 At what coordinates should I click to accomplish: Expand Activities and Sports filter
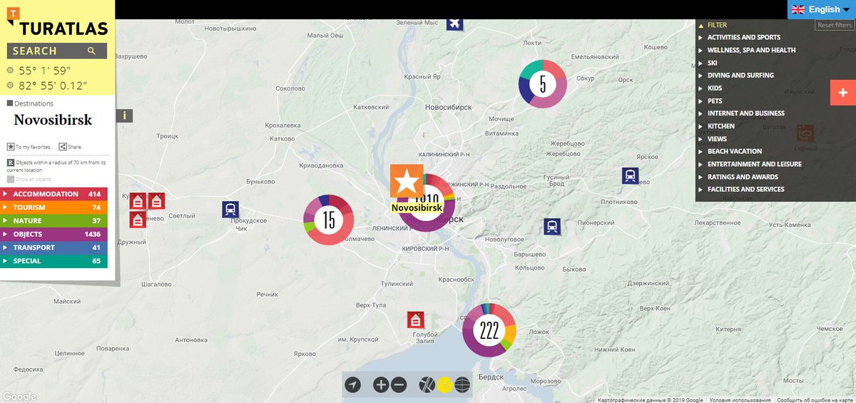744,37
